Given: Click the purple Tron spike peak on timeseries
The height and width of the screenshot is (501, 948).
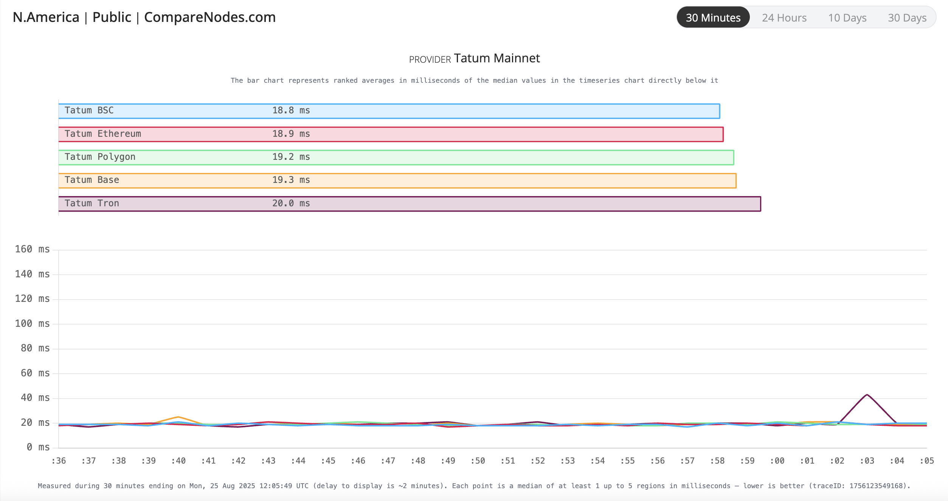Looking at the screenshot, I should pyautogui.click(x=867, y=395).
